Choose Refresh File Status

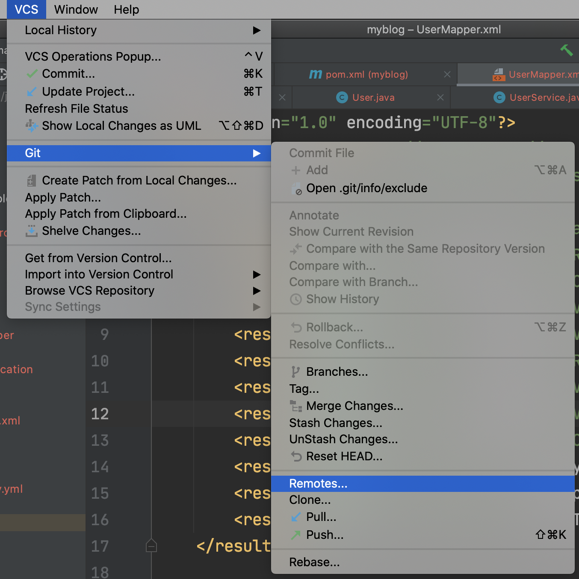[139, 109]
